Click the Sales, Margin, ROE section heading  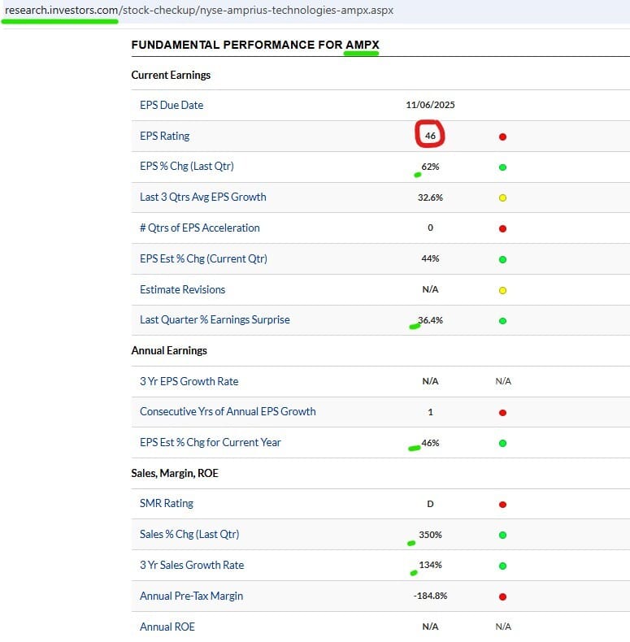[175, 473]
